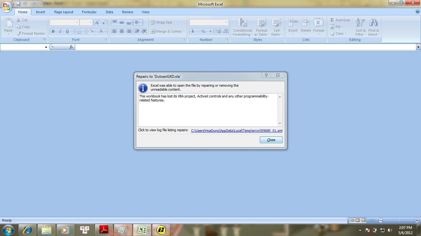Toggle Wrap Text
Image resolution: width=421 pixels, height=236 pixels.
point(161,22)
